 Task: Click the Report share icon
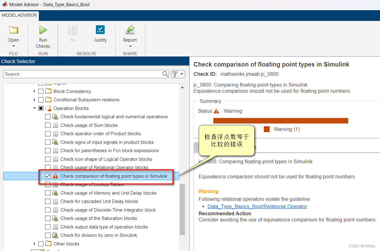[x=130, y=30]
